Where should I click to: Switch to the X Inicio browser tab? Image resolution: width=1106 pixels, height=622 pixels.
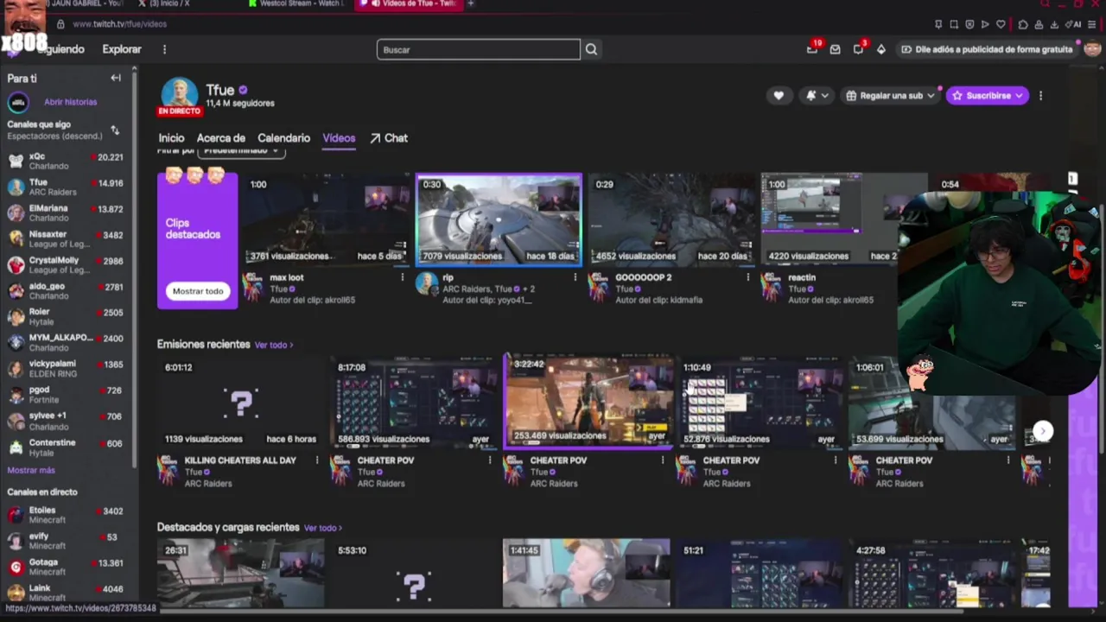tap(168, 3)
